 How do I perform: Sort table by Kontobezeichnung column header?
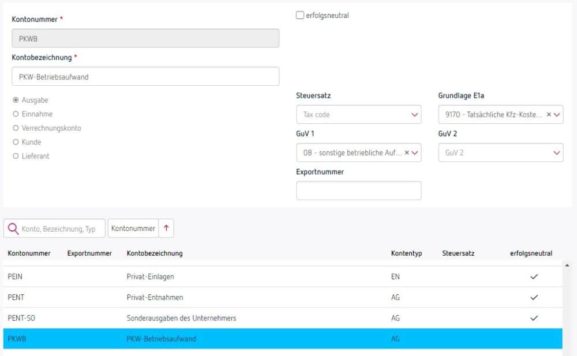pyautogui.click(x=155, y=253)
